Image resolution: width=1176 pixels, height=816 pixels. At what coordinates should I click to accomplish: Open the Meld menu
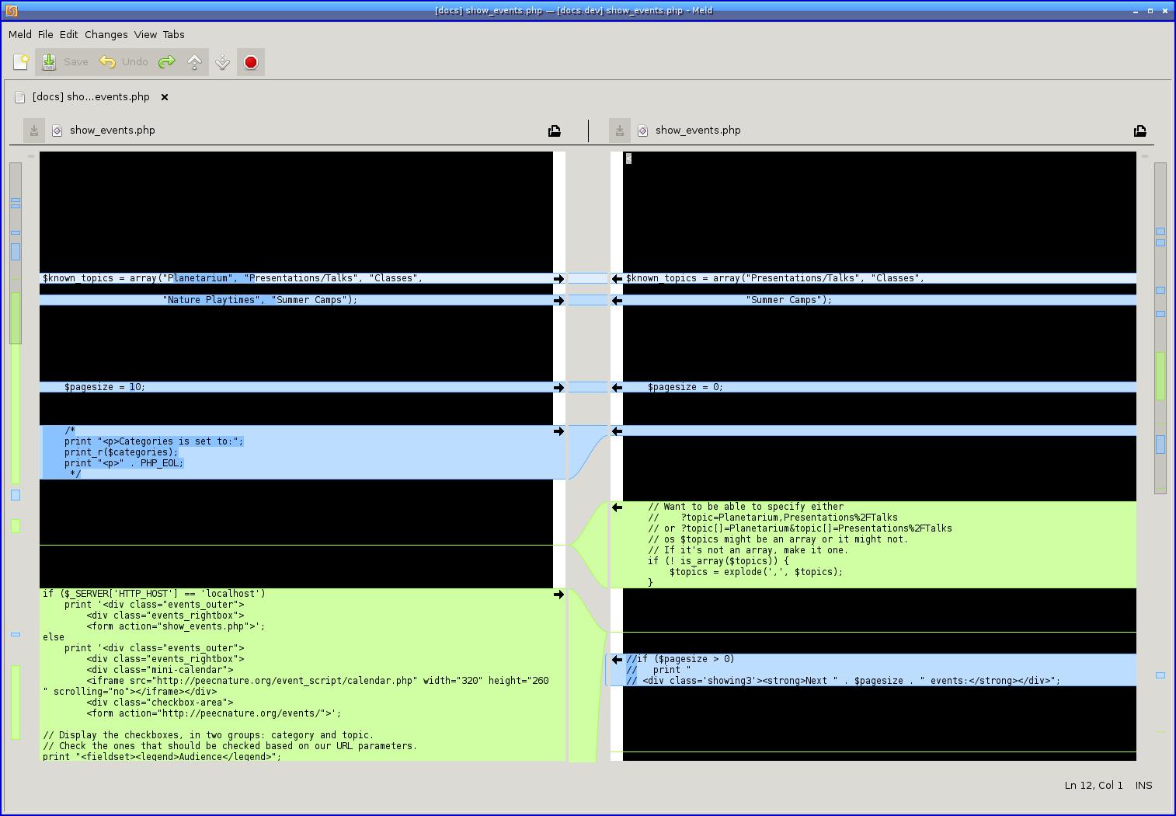(20, 34)
